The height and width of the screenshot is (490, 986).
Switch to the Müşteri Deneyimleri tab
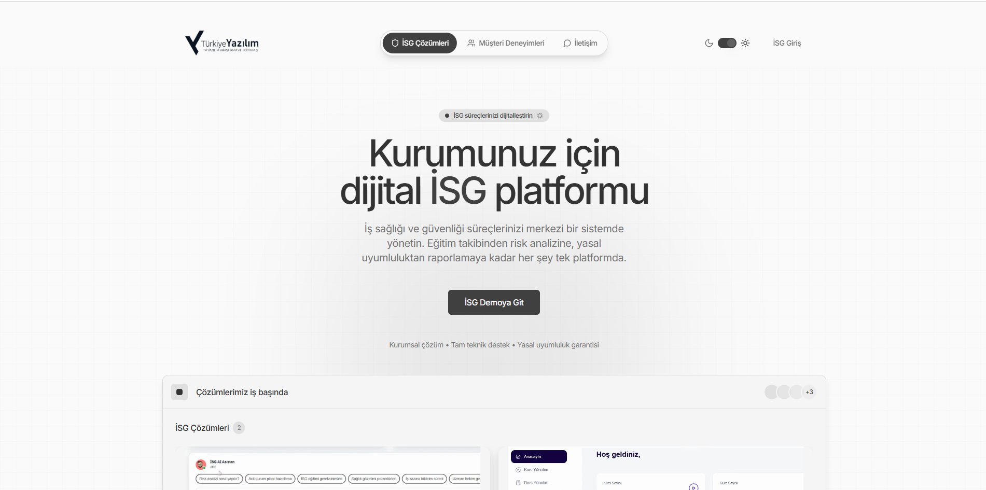click(506, 43)
